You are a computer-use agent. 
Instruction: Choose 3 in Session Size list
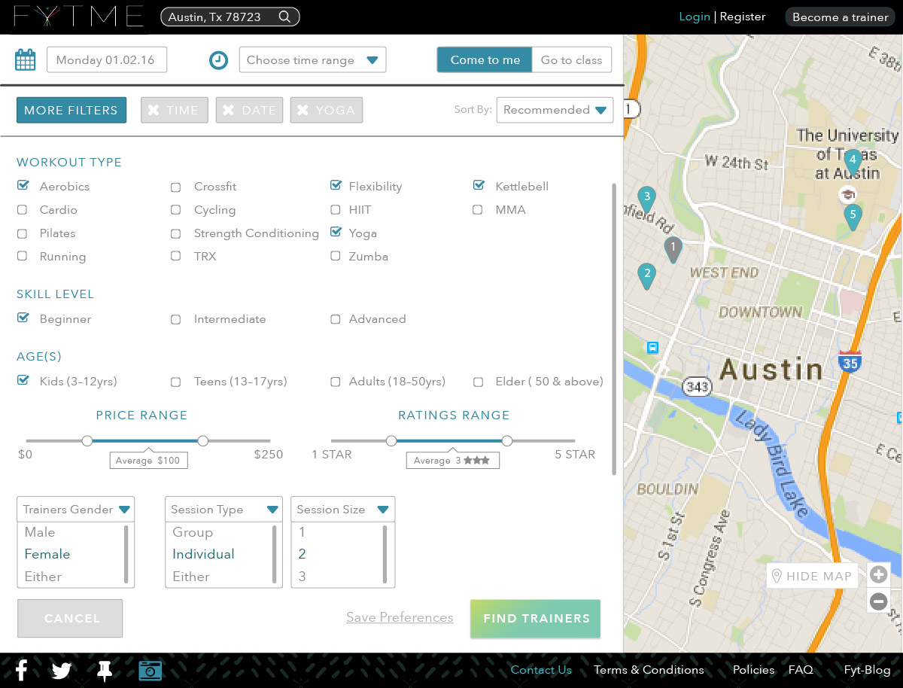point(303,577)
